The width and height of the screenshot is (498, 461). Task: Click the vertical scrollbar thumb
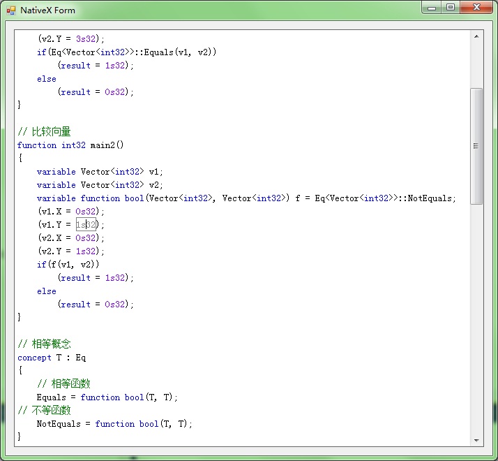click(476, 147)
